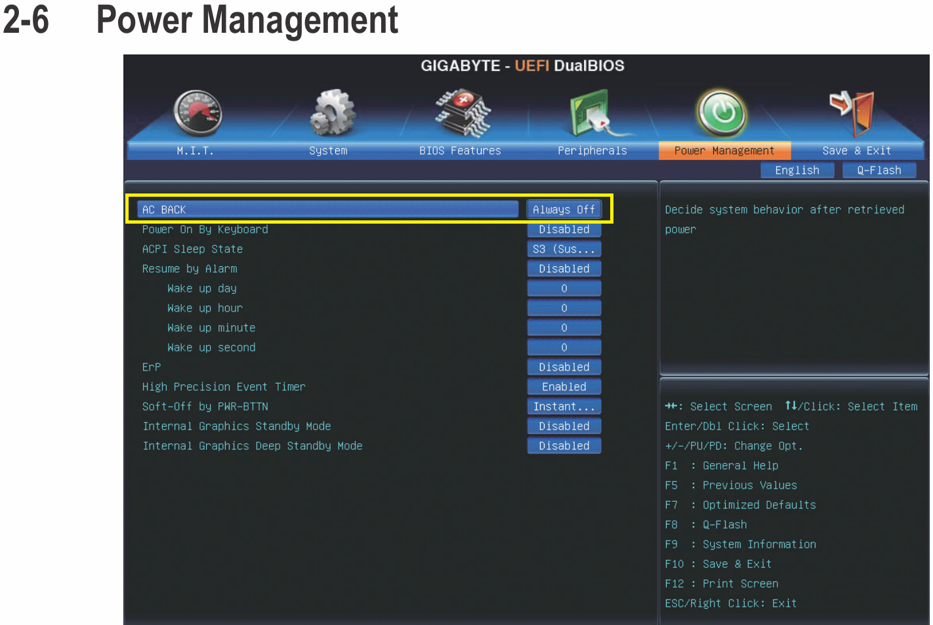Change the Resume by Alarm Disabled value

[x=564, y=269]
